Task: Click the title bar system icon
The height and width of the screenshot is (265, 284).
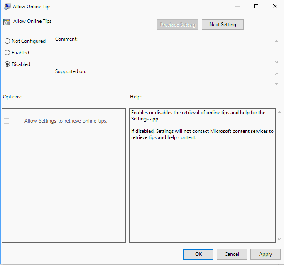Action: coord(7,7)
